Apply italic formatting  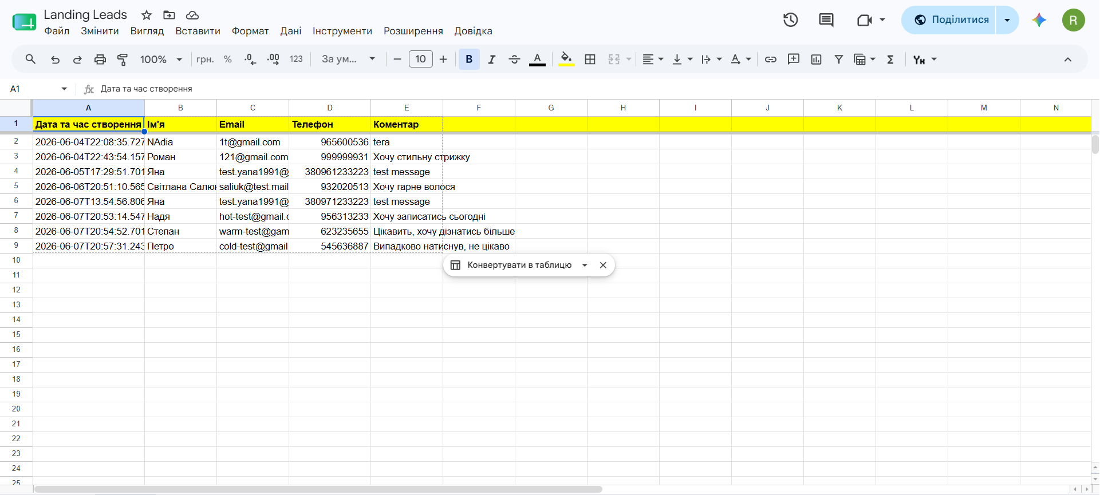(491, 59)
